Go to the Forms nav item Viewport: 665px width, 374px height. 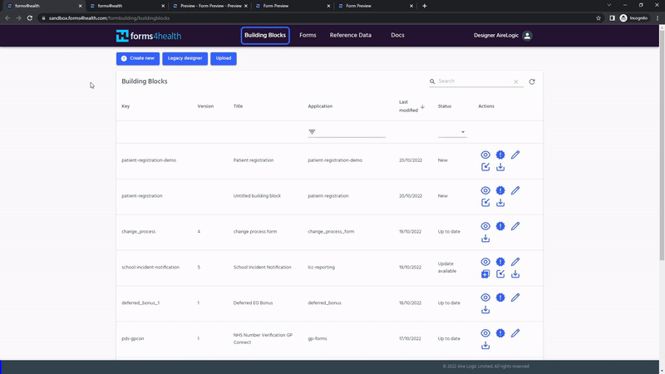coord(308,35)
